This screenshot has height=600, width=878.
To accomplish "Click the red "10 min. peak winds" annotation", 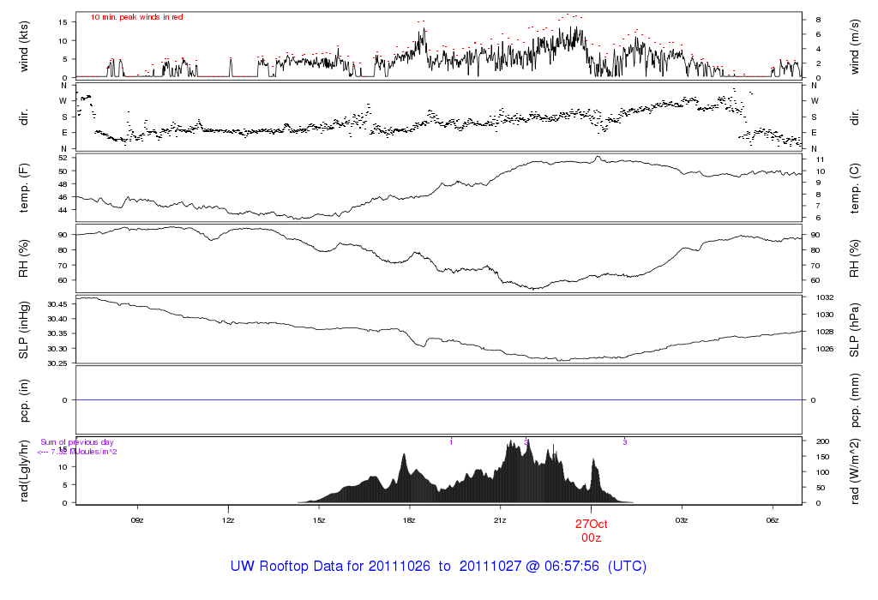I will click(x=137, y=17).
